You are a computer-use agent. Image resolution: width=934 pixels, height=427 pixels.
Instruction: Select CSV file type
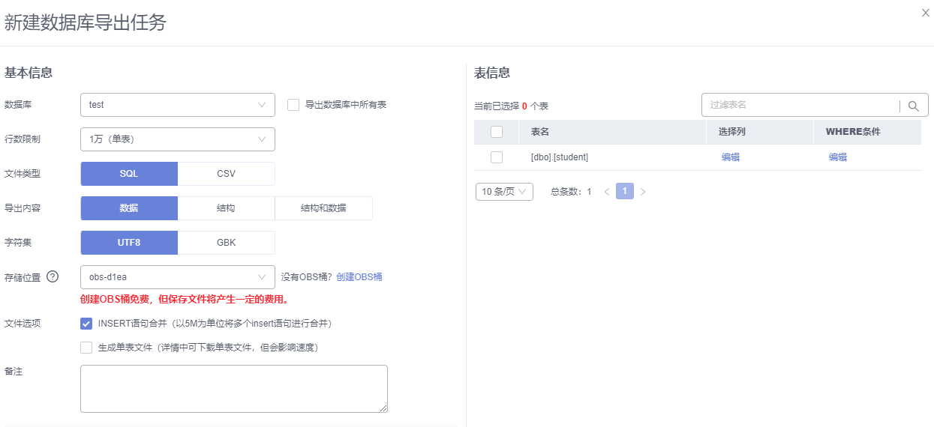(227, 174)
